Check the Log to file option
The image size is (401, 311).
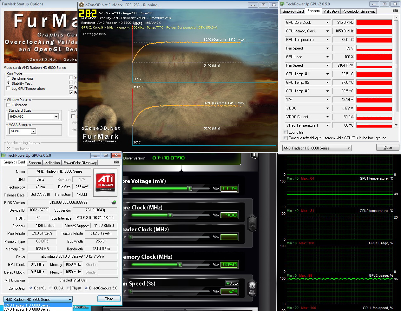286,132
